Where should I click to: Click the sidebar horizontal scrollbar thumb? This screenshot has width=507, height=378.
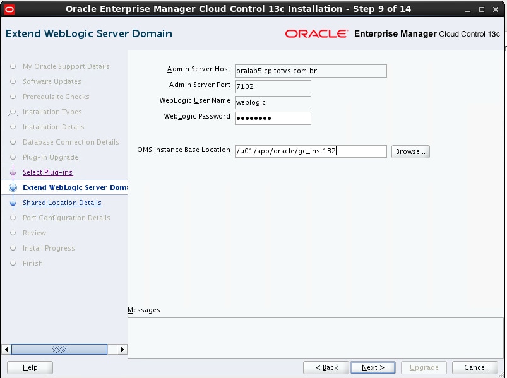(59, 349)
